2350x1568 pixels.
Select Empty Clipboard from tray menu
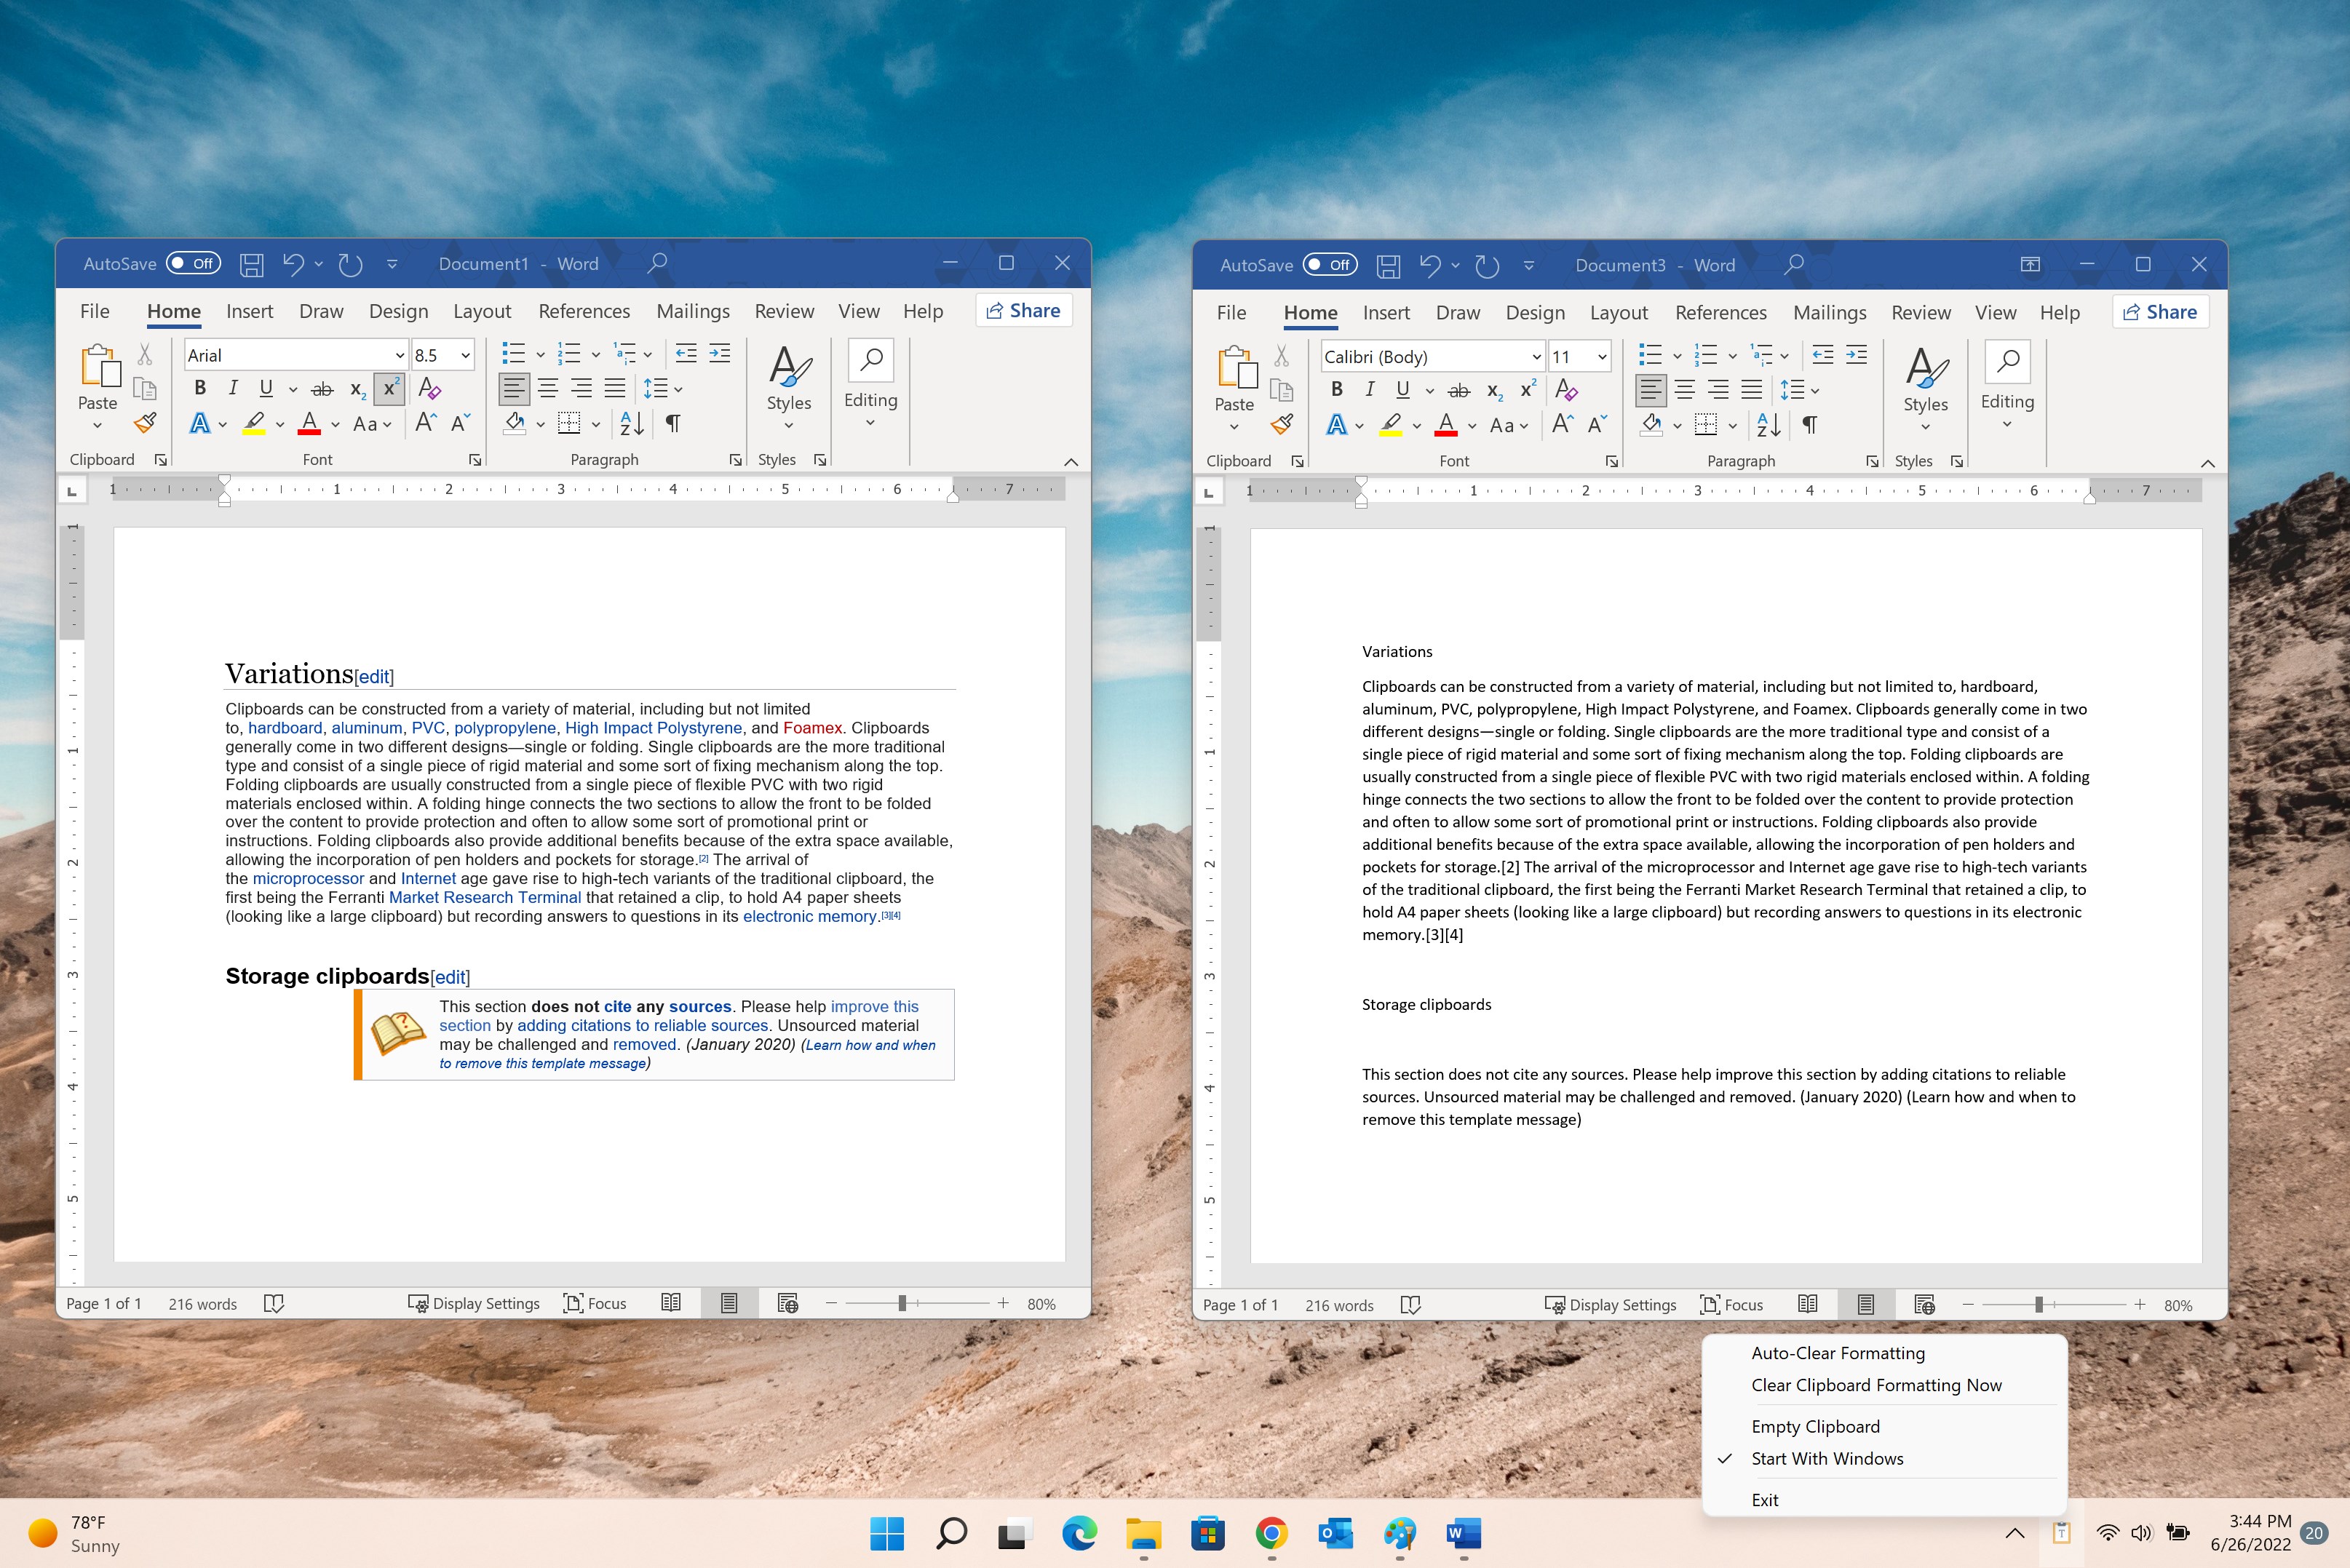(x=1815, y=1426)
